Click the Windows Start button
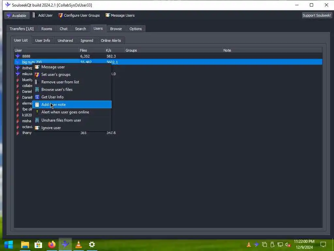Screen dimensions: 334x251 (x=9, y=244)
